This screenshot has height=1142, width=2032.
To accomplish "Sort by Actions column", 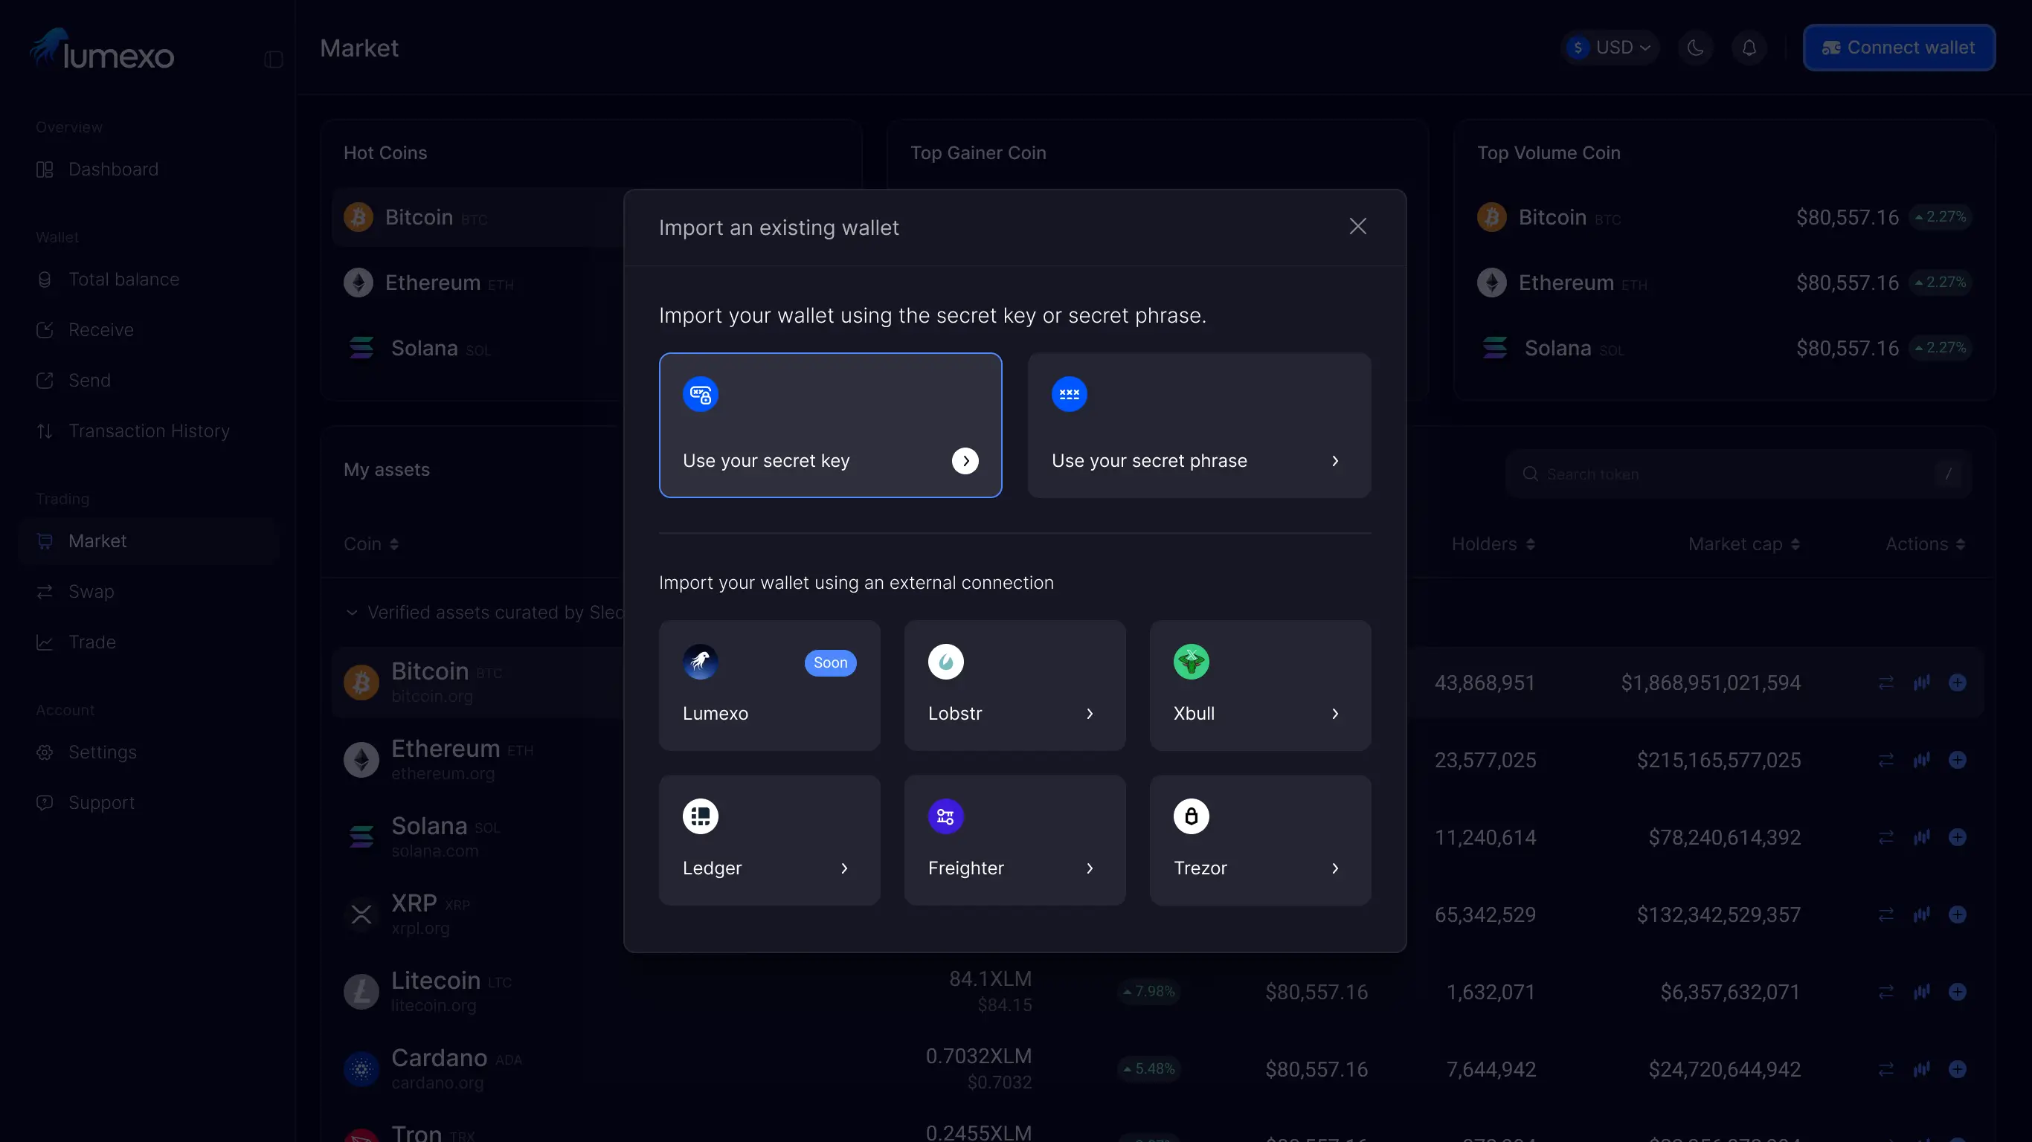I will (x=1926, y=544).
